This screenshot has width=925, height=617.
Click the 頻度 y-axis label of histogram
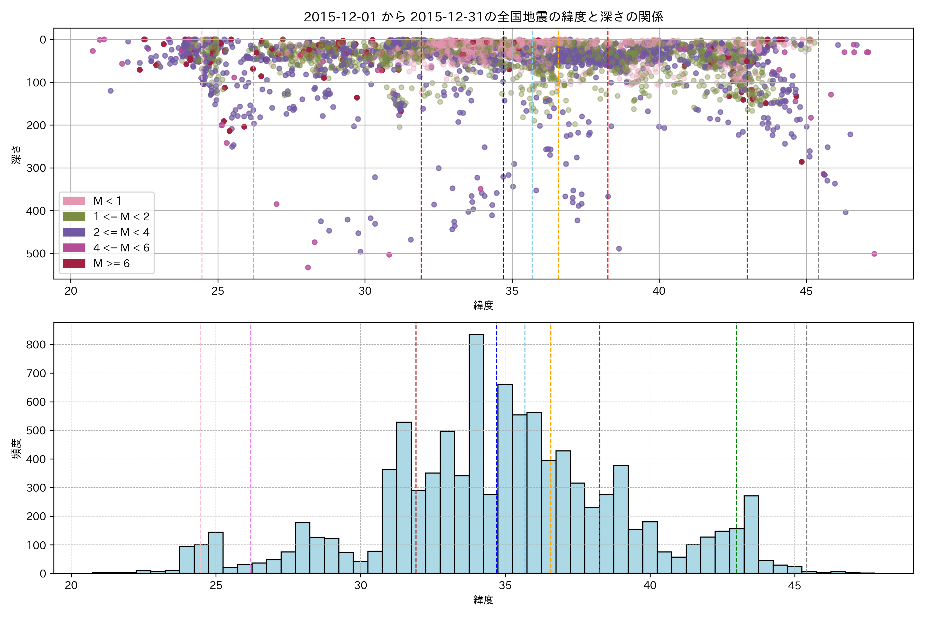coord(16,448)
